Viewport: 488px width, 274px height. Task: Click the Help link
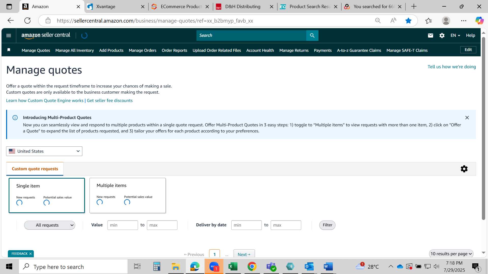pyautogui.click(x=470, y=36)
